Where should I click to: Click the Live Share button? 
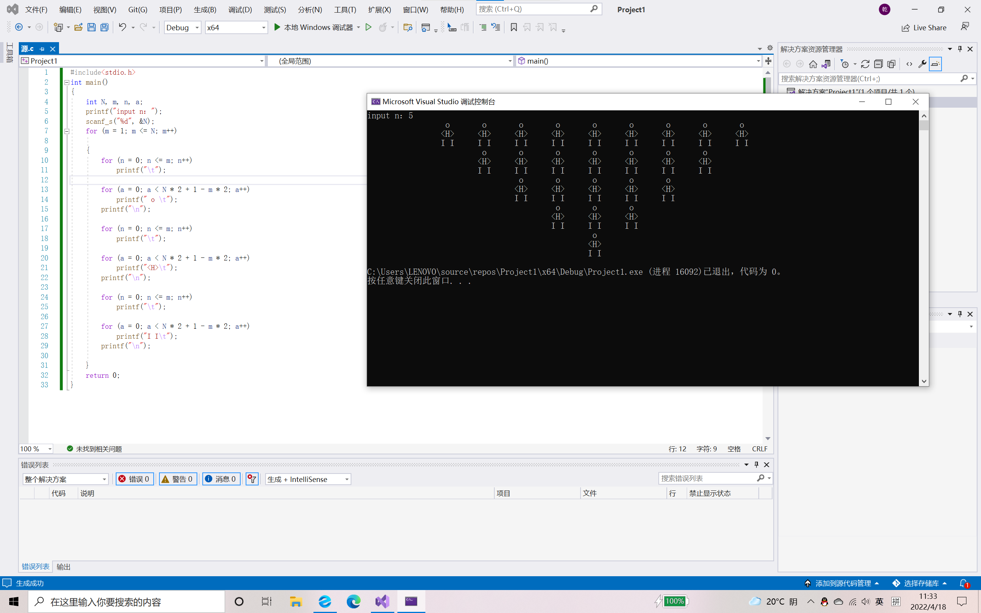[x=924, y=27]
